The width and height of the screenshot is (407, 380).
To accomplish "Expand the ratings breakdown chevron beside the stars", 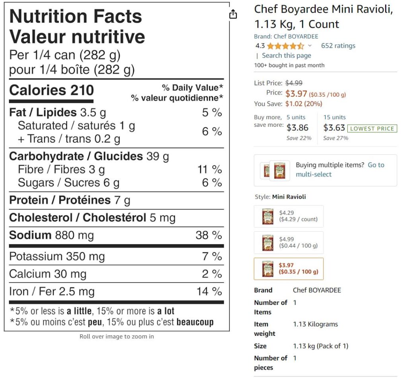I will (310, 46).
